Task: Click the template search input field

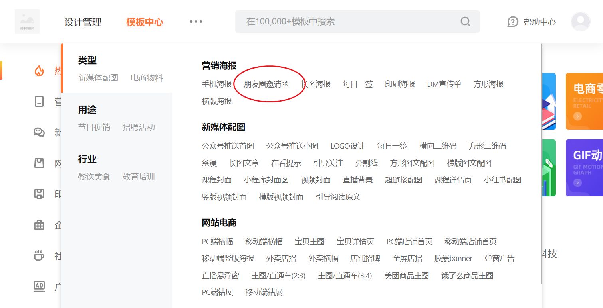Action: coord(357,22)
